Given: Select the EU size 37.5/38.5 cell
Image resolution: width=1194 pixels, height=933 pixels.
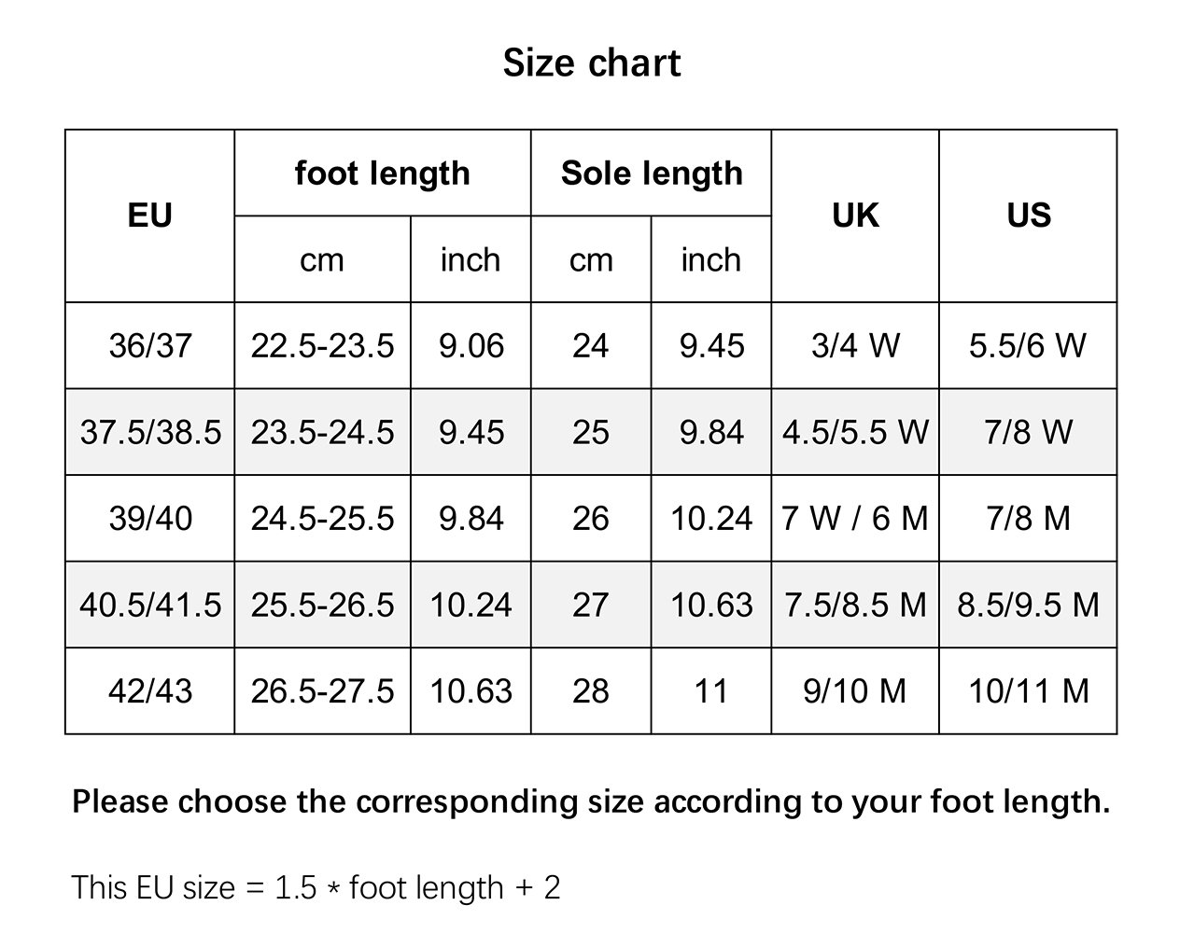Looking at the screenshot, I should pyautogui.click(x=150, y=432).
